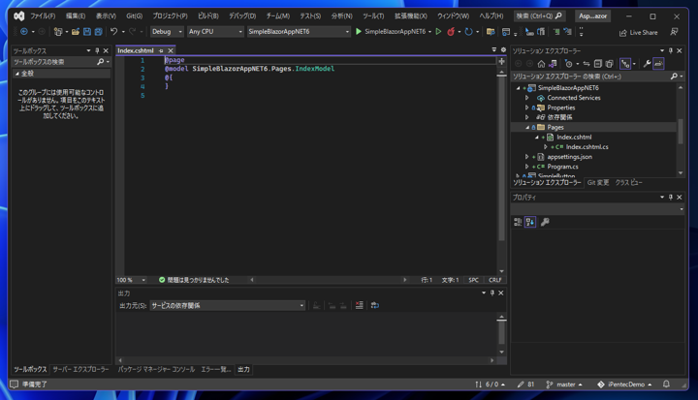Screen dimensions: 698x400
Task: Click the Output panel horizontal scrollbar
Action: pyautogui.click(x=305, y=360)
